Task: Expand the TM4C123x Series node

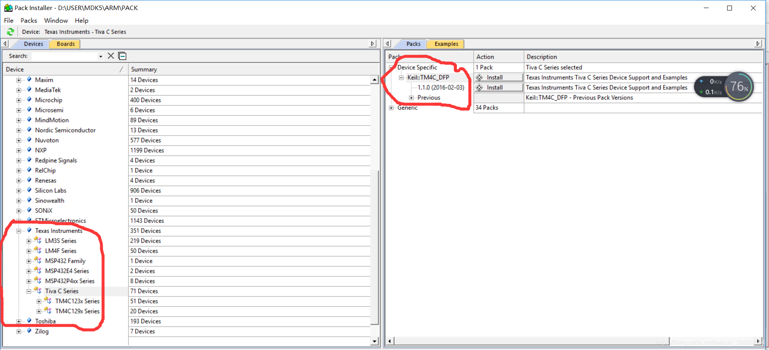Action: 39,301
